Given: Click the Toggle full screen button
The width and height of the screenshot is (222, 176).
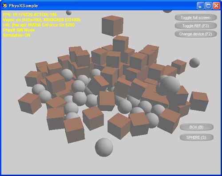Looking at the screenshot, I should 196,18.
